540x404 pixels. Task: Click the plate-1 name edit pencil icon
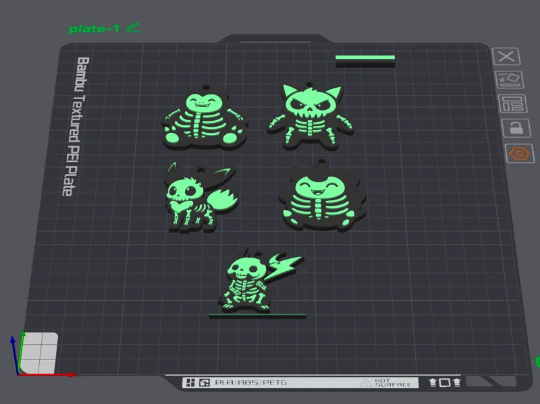[133, 28]
